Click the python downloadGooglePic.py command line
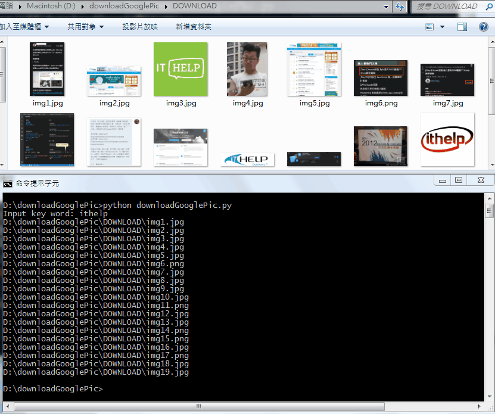The width and height of the screenshot is (495, 414). click(117, 206)
